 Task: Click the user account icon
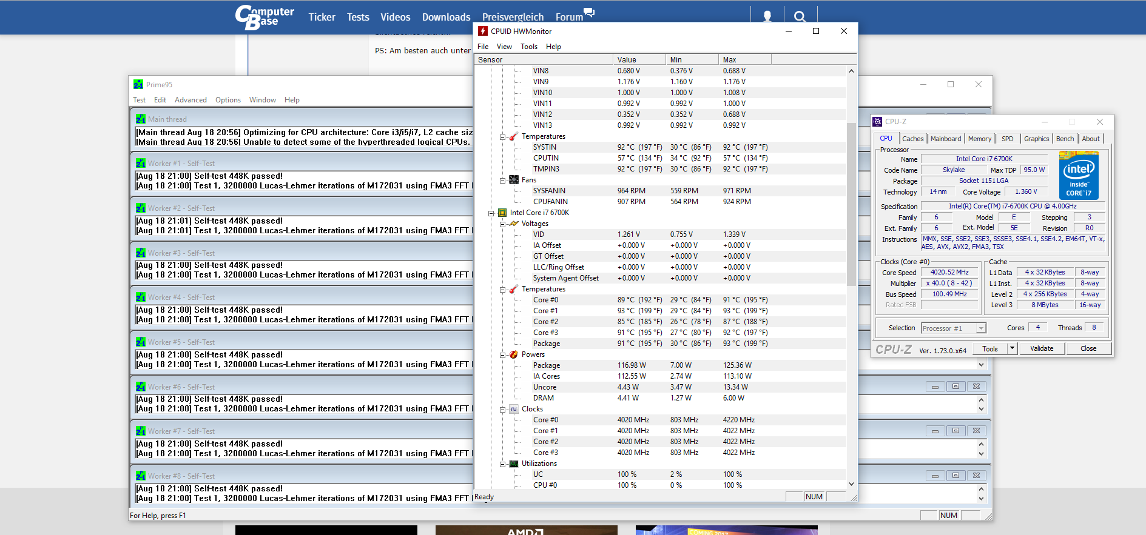tap(767, 16)
